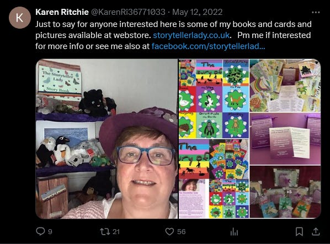330x244 pixels.
Task: Open the purple booklet photo
Action: [285, 139]
